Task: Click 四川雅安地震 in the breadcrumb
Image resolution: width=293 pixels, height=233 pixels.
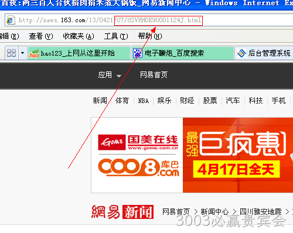Action: click(x=261, y=212)
